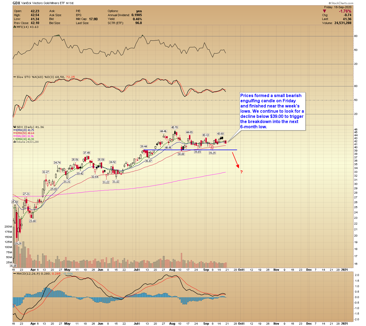Click the 'EMA(10) 41.93' legend entry
This screenshot has width=366, height=326.
[x=25, y=139]
